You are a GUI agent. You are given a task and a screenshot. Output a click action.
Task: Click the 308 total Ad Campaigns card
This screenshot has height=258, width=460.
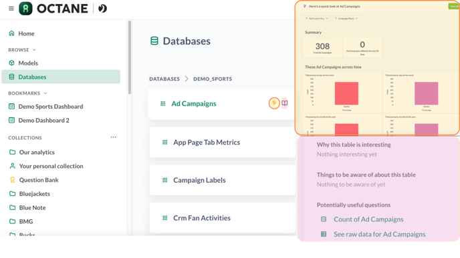[x=322, y=47]
